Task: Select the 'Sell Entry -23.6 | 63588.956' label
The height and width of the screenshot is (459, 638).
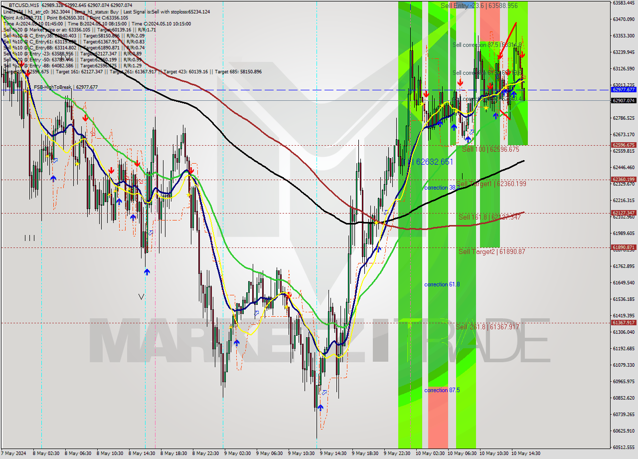Action: (x=479, y=6)
